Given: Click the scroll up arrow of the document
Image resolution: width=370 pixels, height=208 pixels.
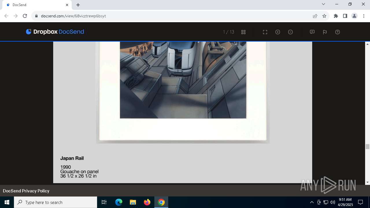Looking at the screenshot, I should [368, 44].
